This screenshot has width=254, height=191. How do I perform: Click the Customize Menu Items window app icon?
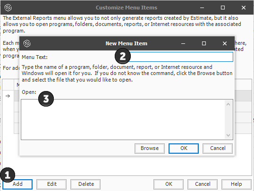point(8,8)
